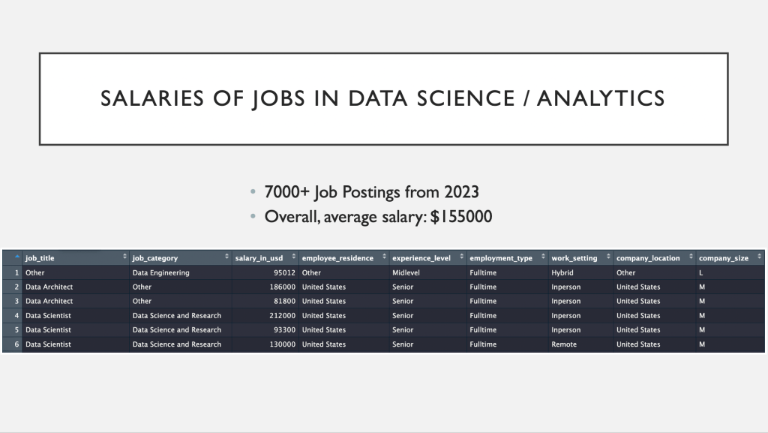Click the "7000+ Job Postings from 2023" bullet

370,192
